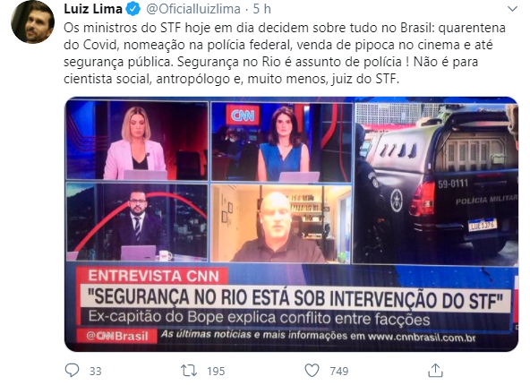Click the reply speech bubble icon
The image size is (530, 385).
tap(72, 371)
